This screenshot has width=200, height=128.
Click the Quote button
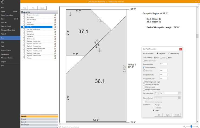(x=42, y=8)
